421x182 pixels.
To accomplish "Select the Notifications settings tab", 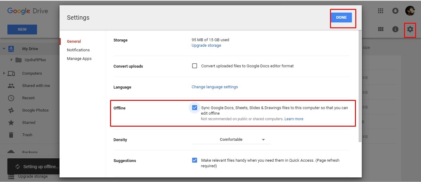I will [x=78, y=50].
